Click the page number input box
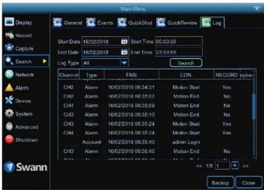Image resolution: width=264 pixels, height=190 pixels. pyautogui.click(x=222, y=166)
